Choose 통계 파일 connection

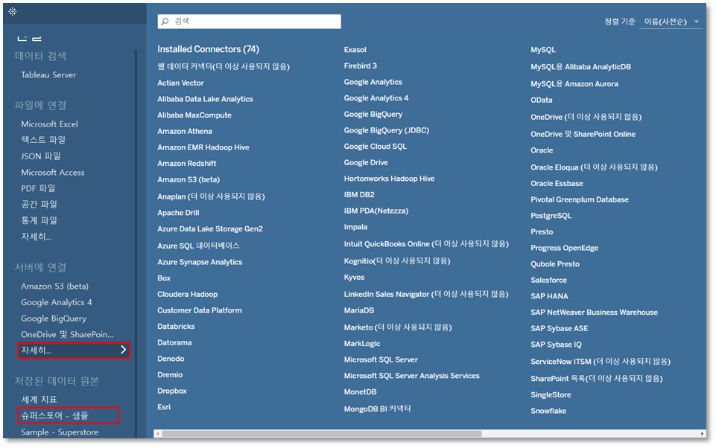pos(39,220)
